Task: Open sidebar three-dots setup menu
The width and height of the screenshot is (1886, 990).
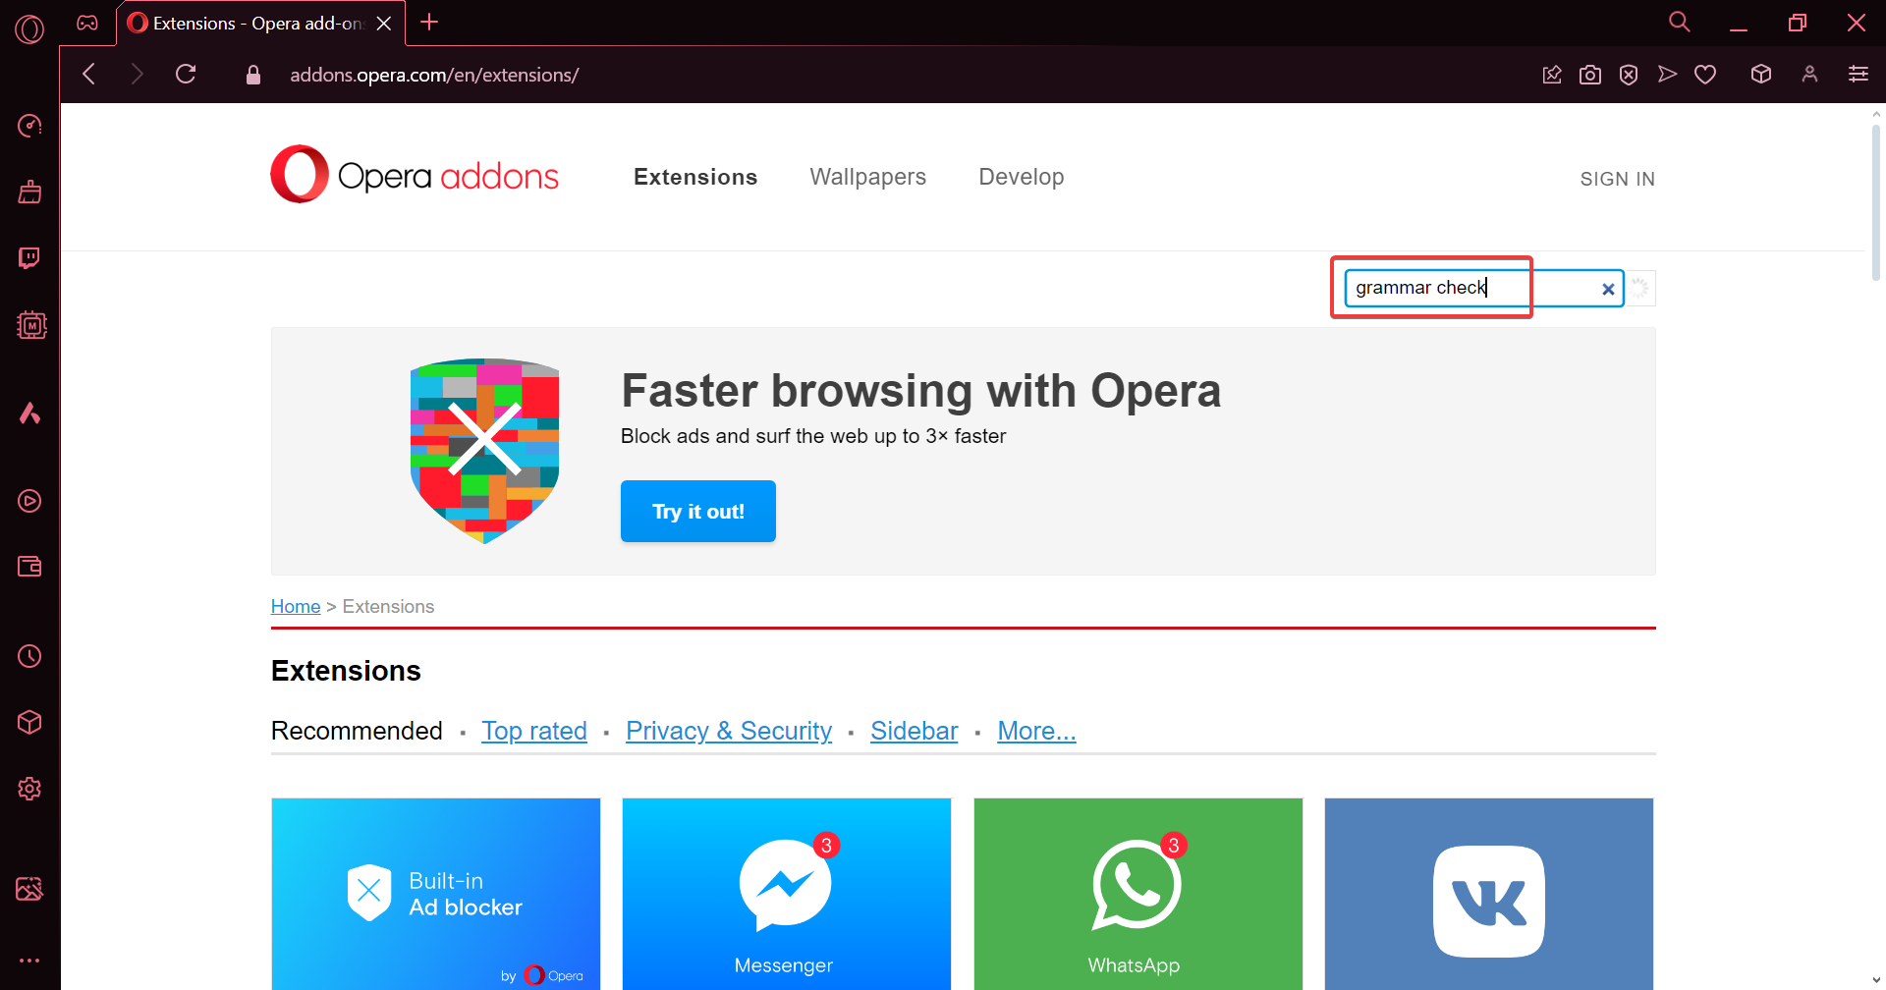Action: coord(29,961)
